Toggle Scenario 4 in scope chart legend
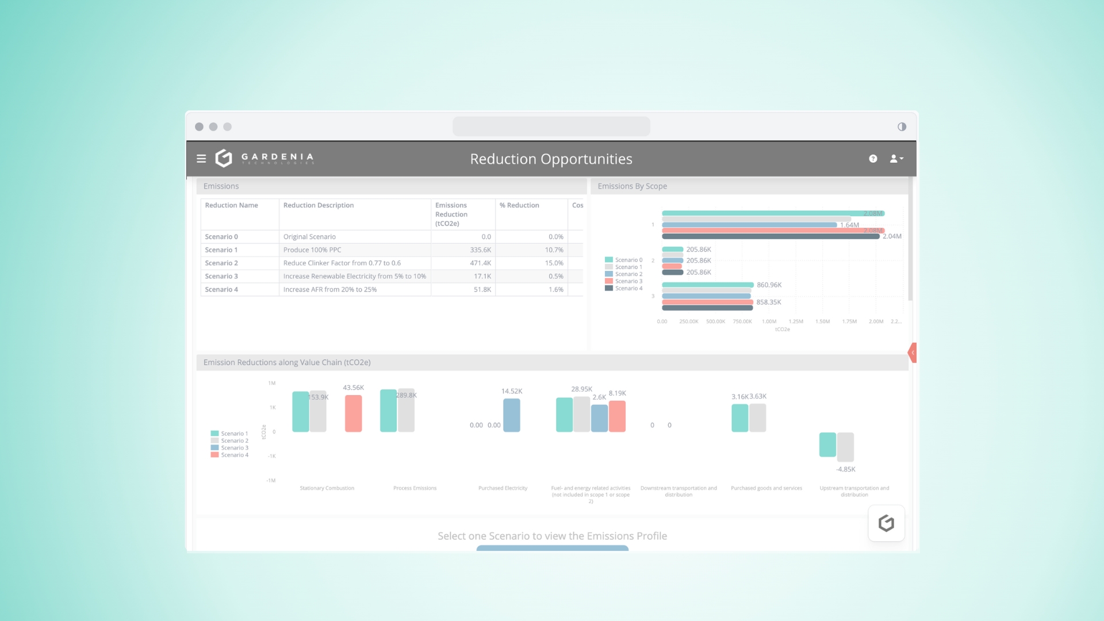Viewport: 1104px width, 621px height. [624, 289]
